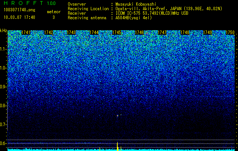Click the kHz axis unit label
This screenshot has width=238, height=151.
click(x=3, y=31)
